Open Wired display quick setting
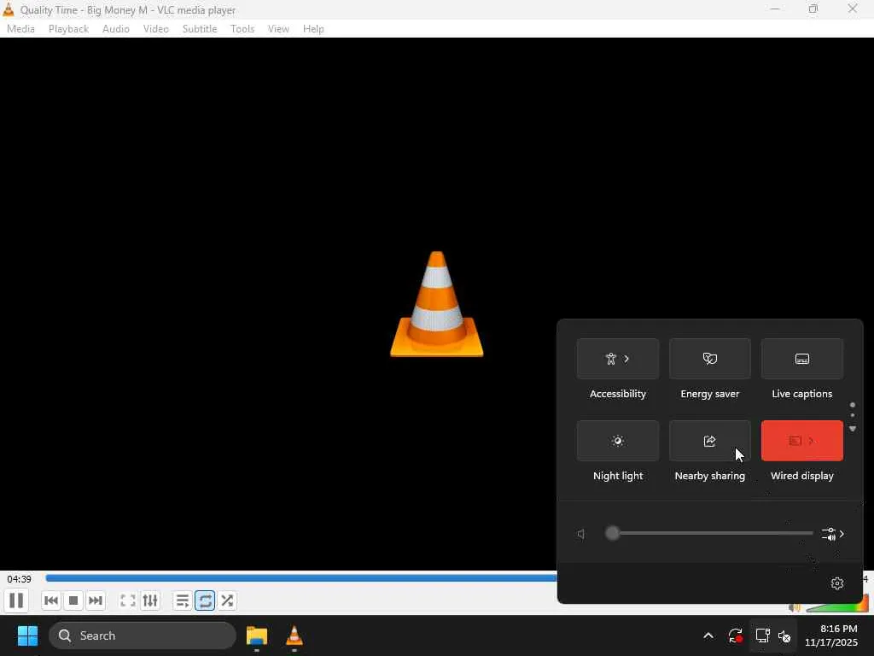This screenshot has width=874, height=656. click(x=802, y=441)
